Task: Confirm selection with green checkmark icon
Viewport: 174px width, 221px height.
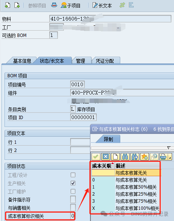Action: (x=96, y=157)
